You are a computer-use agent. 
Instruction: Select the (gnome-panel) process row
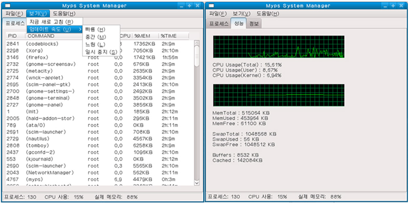[100, 105]
